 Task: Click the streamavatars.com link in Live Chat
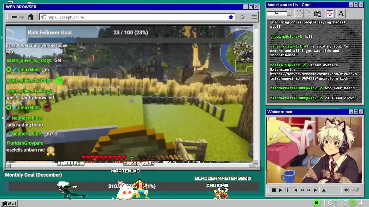(x=313, y=76)
